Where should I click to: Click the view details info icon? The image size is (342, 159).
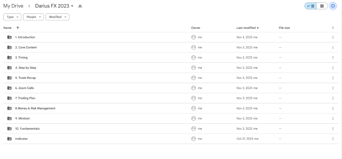tap(333, 6)
